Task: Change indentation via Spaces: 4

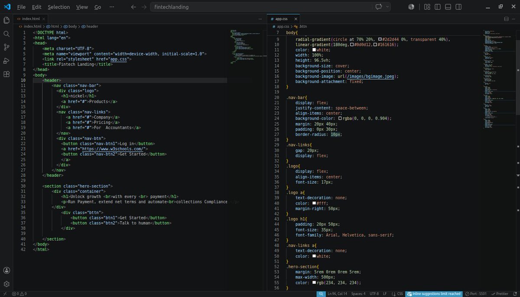Action: [358, 294]
